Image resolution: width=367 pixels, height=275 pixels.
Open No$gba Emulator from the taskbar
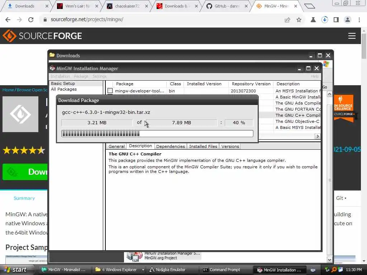coord(170,270)
